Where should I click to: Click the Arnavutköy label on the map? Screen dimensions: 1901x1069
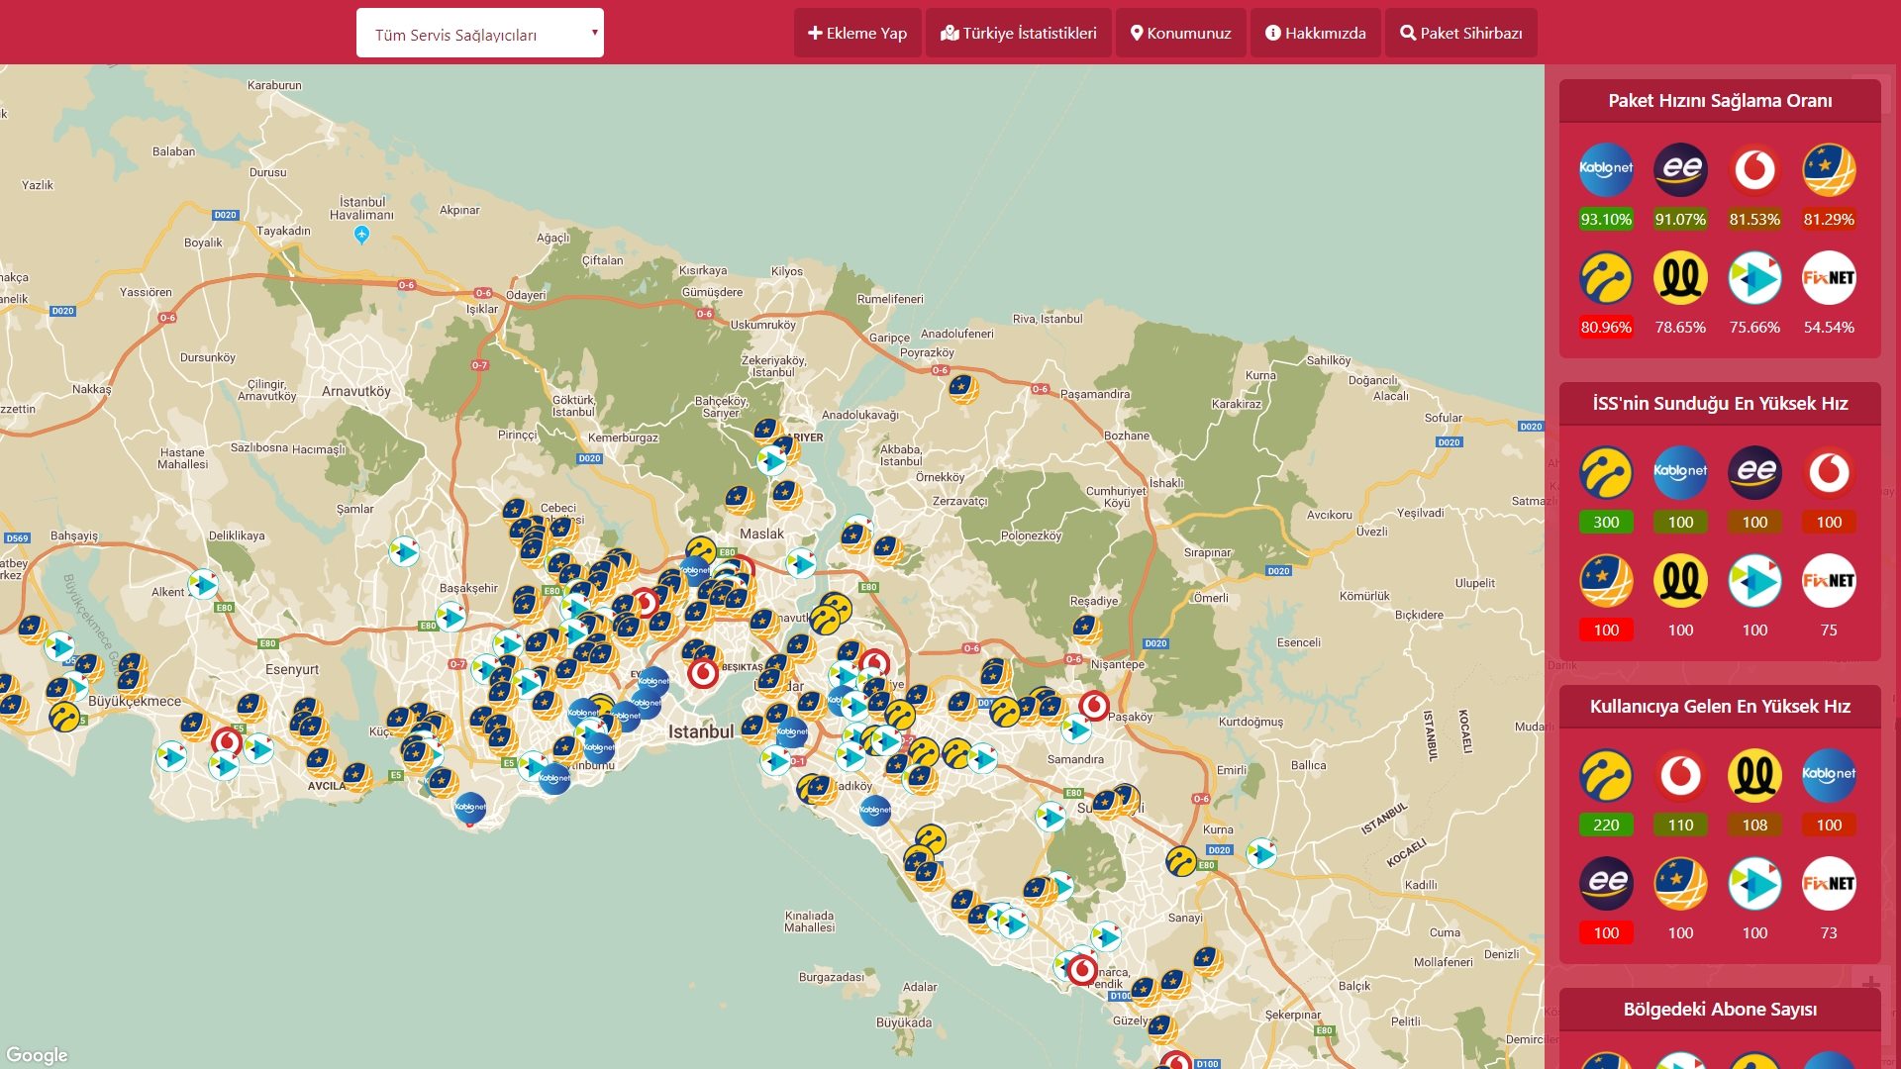coord(356,392)
